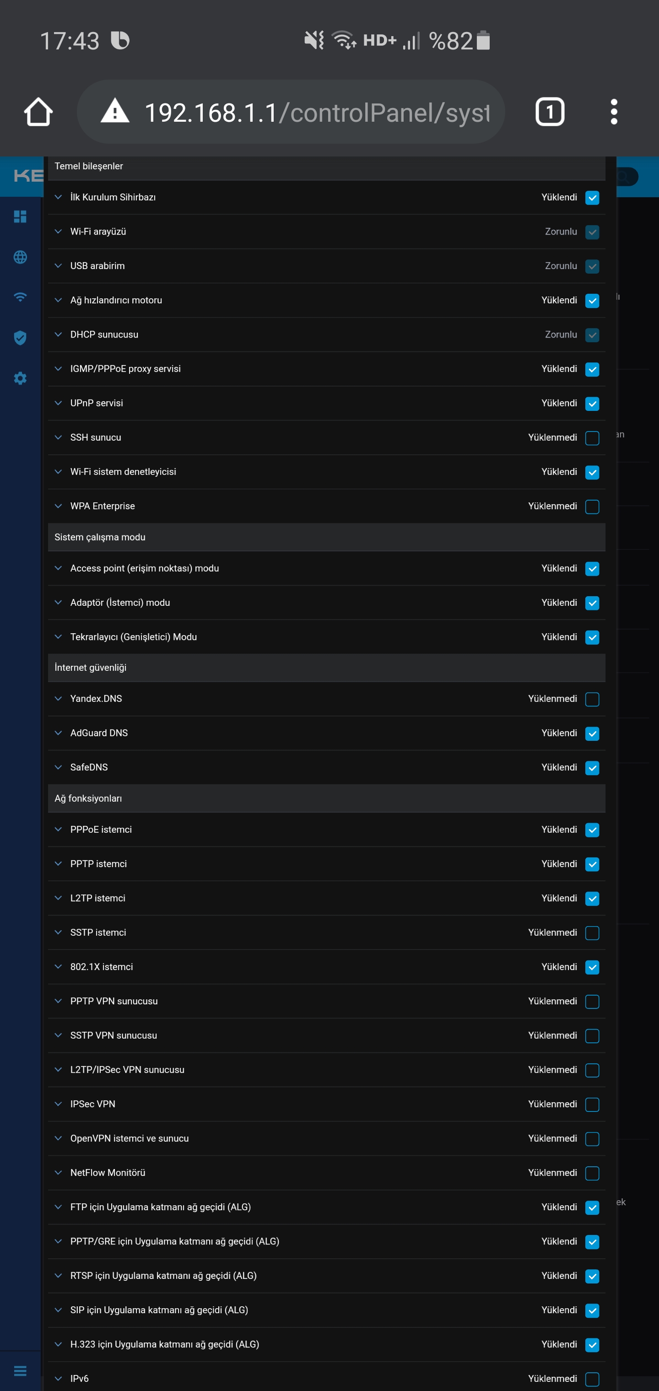Open browser three-dot overflow menu
Screen dimensions: 659x1391
(614, 112)
